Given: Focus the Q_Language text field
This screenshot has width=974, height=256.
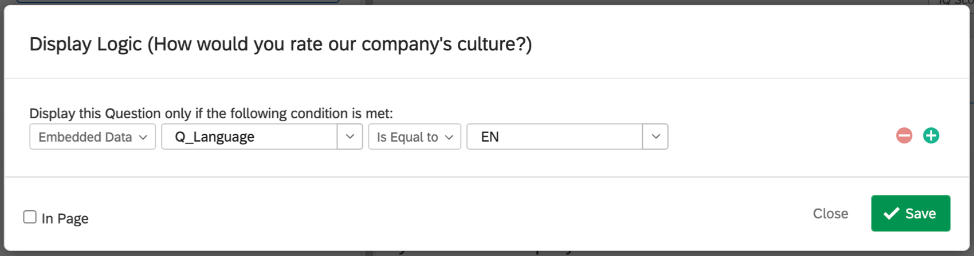Looking at the screenshot, I should (249, 137).
